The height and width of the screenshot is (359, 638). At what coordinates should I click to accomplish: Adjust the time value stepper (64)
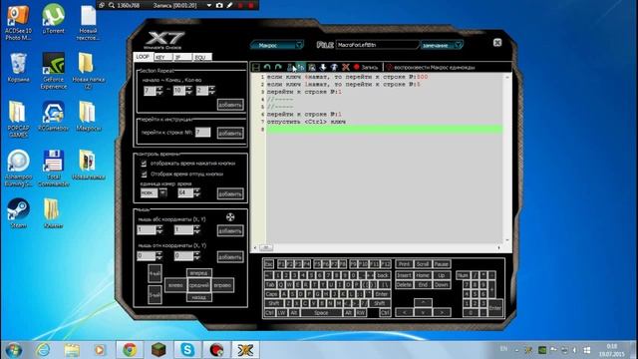pos(197,192)
